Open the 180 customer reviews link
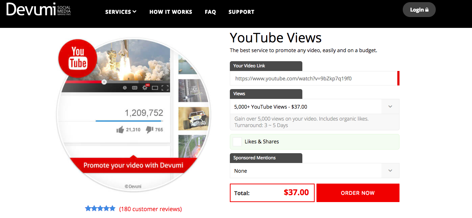The width and height of the screenshot is (472, 218). click(x=150, y=209)
